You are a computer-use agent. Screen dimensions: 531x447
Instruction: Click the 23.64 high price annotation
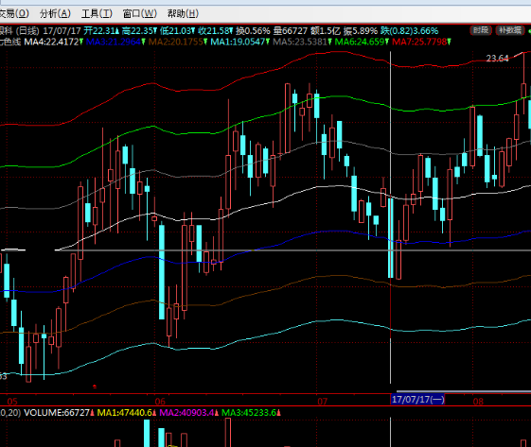coord(497,59)
